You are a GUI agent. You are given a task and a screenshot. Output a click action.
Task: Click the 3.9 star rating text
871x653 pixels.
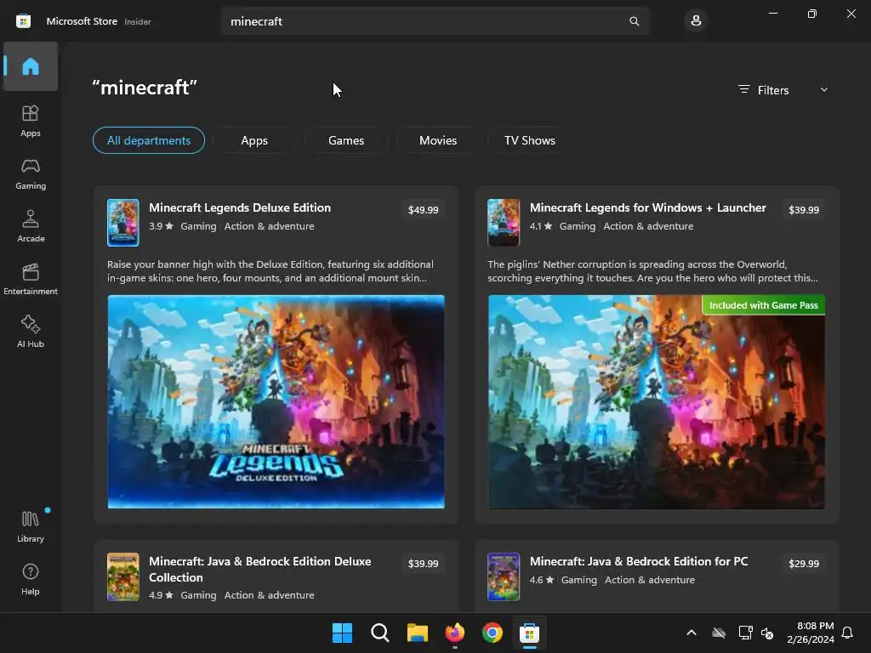161,226
